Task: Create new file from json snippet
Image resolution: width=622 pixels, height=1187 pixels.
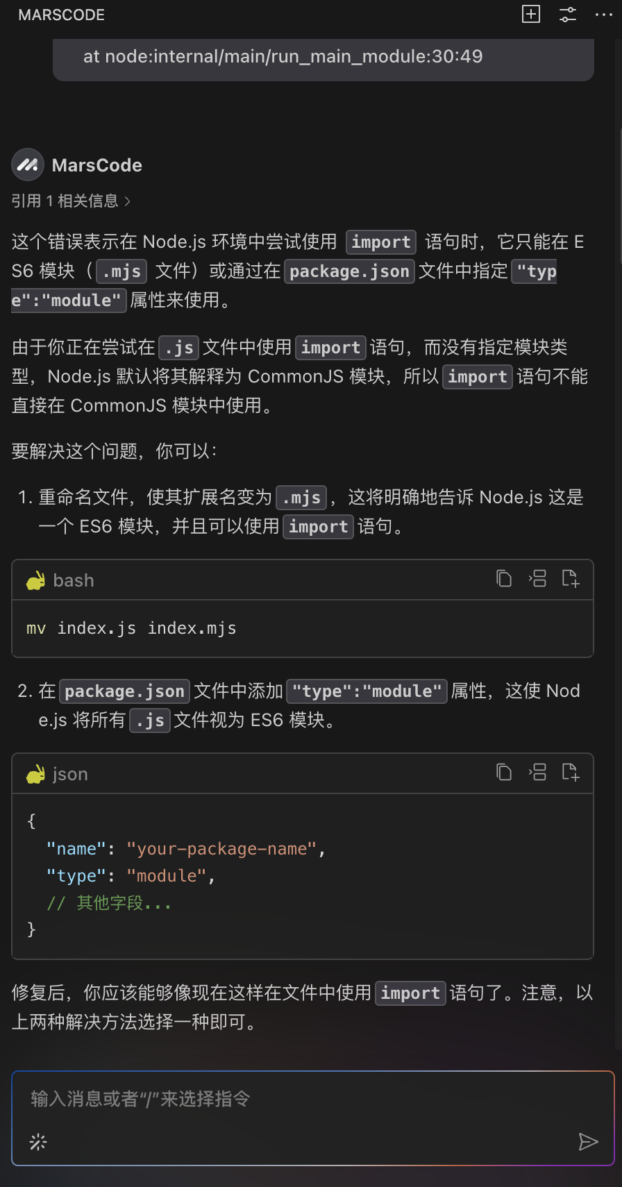Action: point(571,772)
